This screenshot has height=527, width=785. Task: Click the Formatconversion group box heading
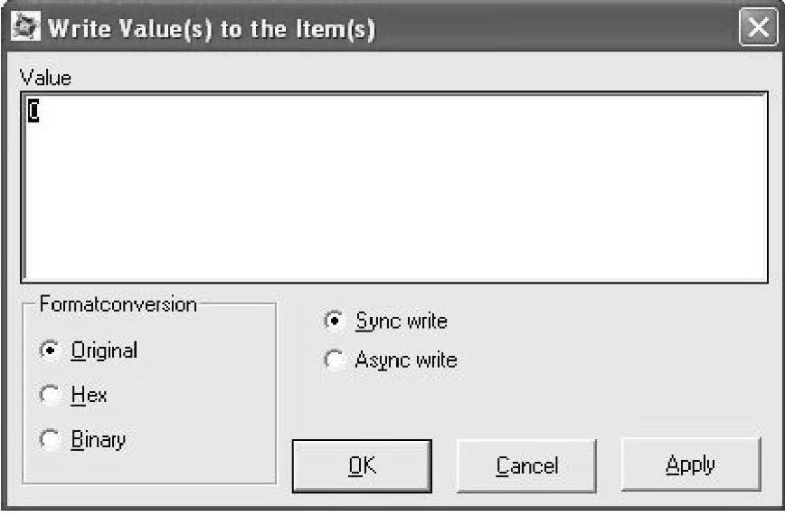click(x=118, y=304)
